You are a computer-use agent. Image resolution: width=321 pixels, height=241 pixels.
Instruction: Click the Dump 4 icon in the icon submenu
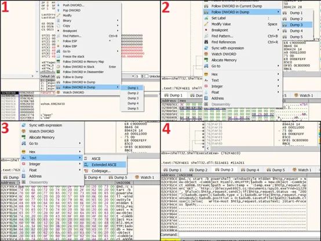284,31
